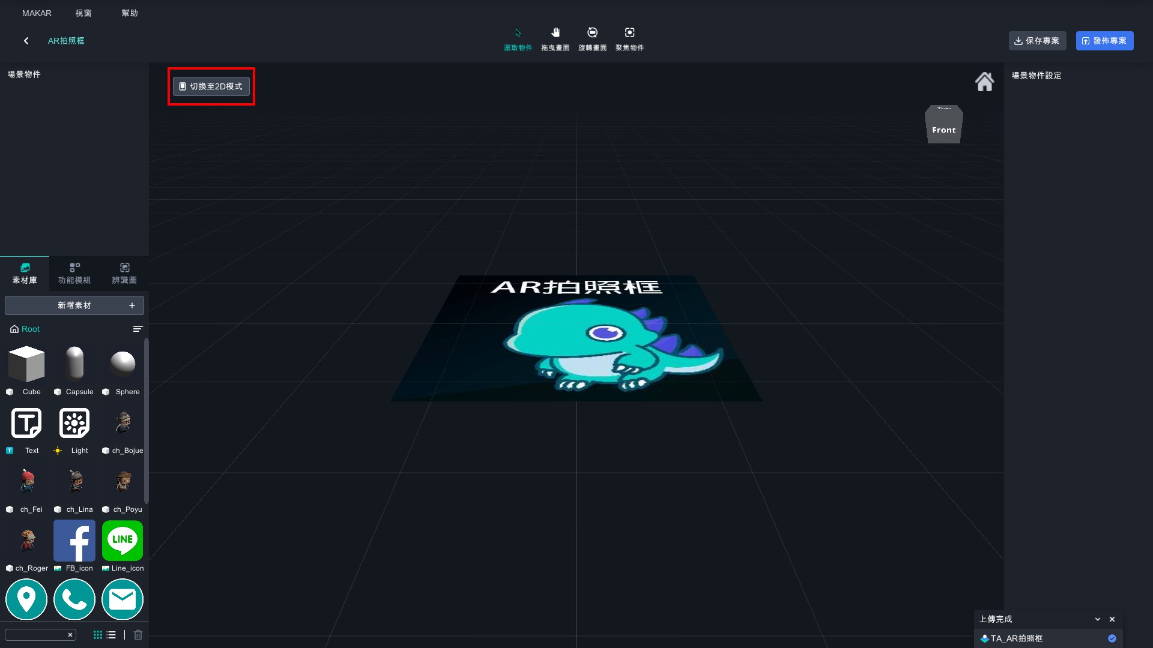Go back with the left arrow icon

pos(26,41)
